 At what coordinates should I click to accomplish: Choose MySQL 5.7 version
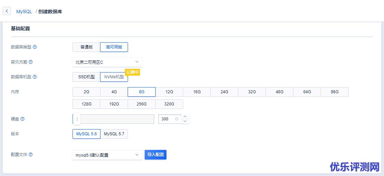(114, 134)
